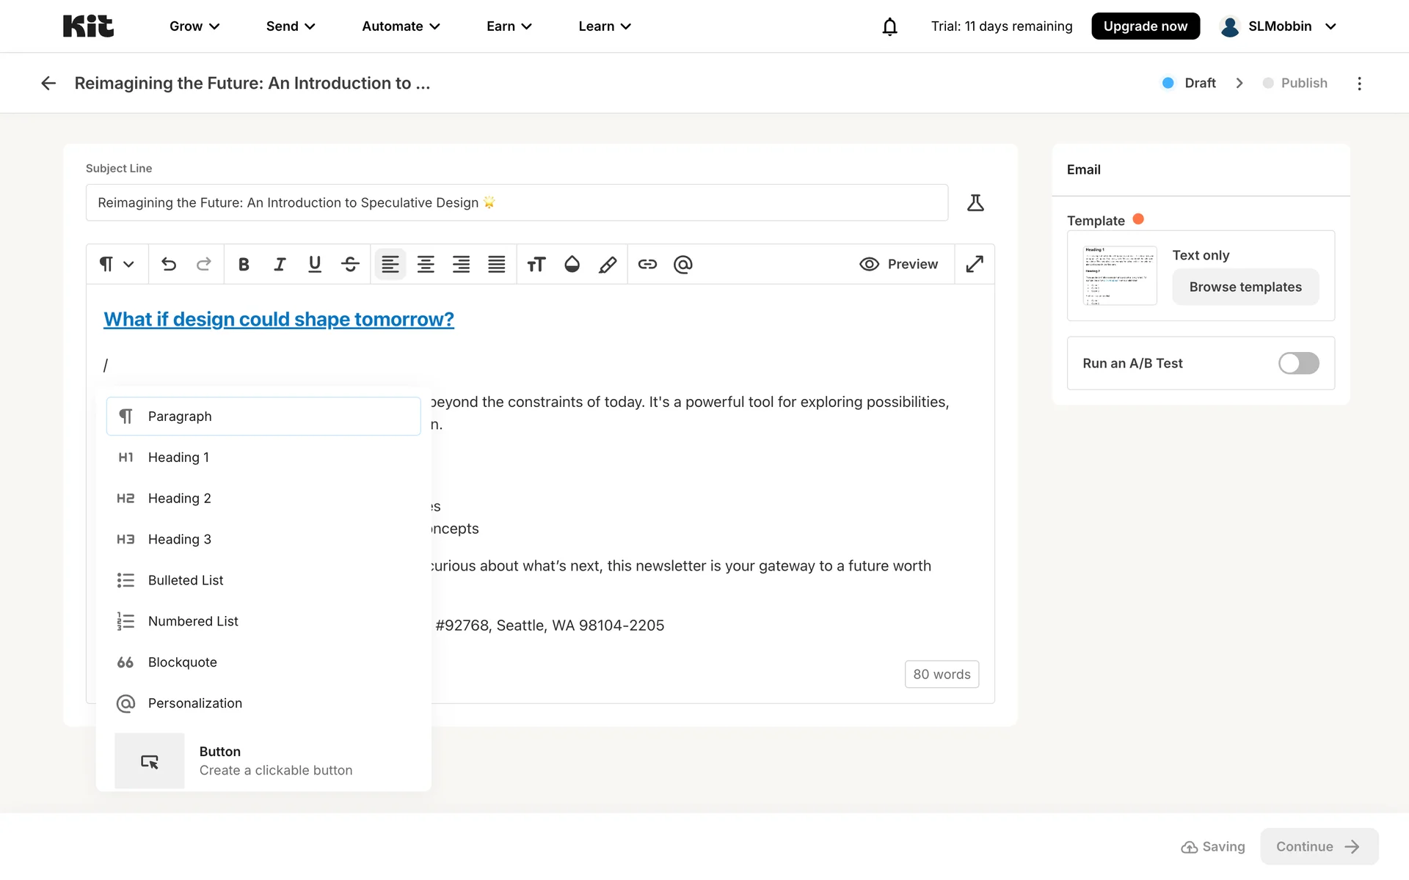Choose Blockquote in the slash menu
Image resolution: width=1409 pixels, height=880 pixels.
click(183, 662)
